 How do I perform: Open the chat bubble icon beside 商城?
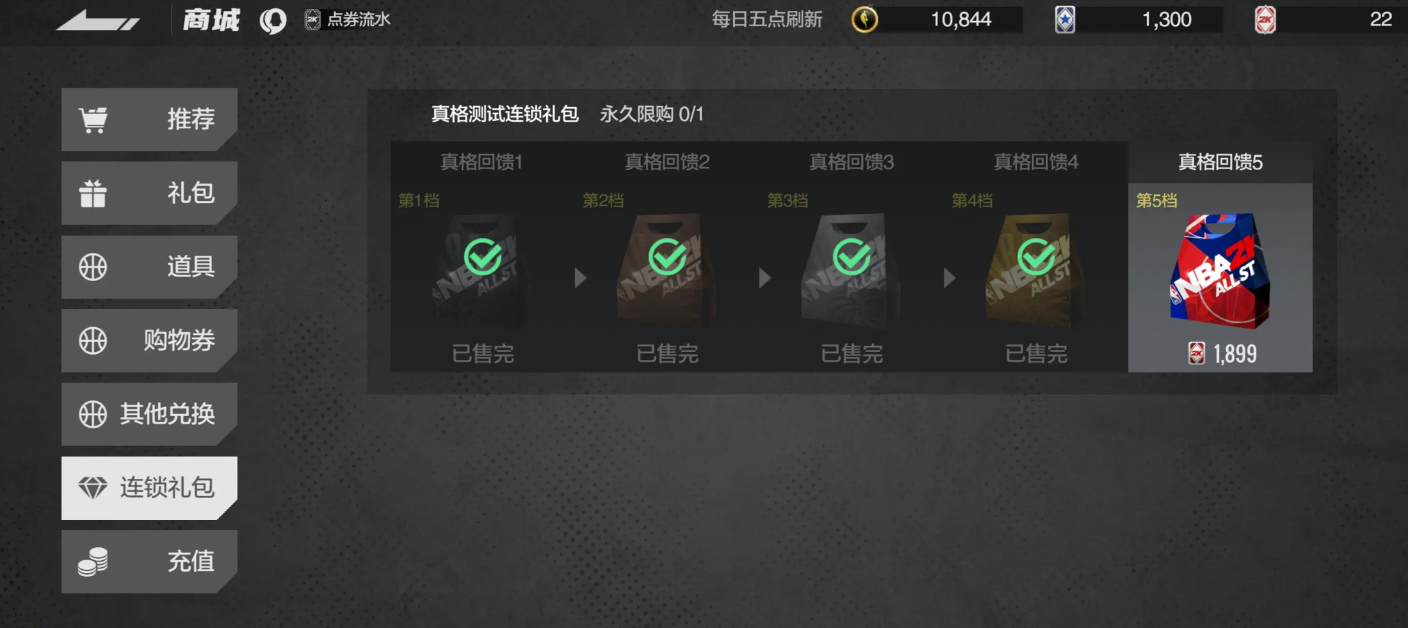(273, 20)
